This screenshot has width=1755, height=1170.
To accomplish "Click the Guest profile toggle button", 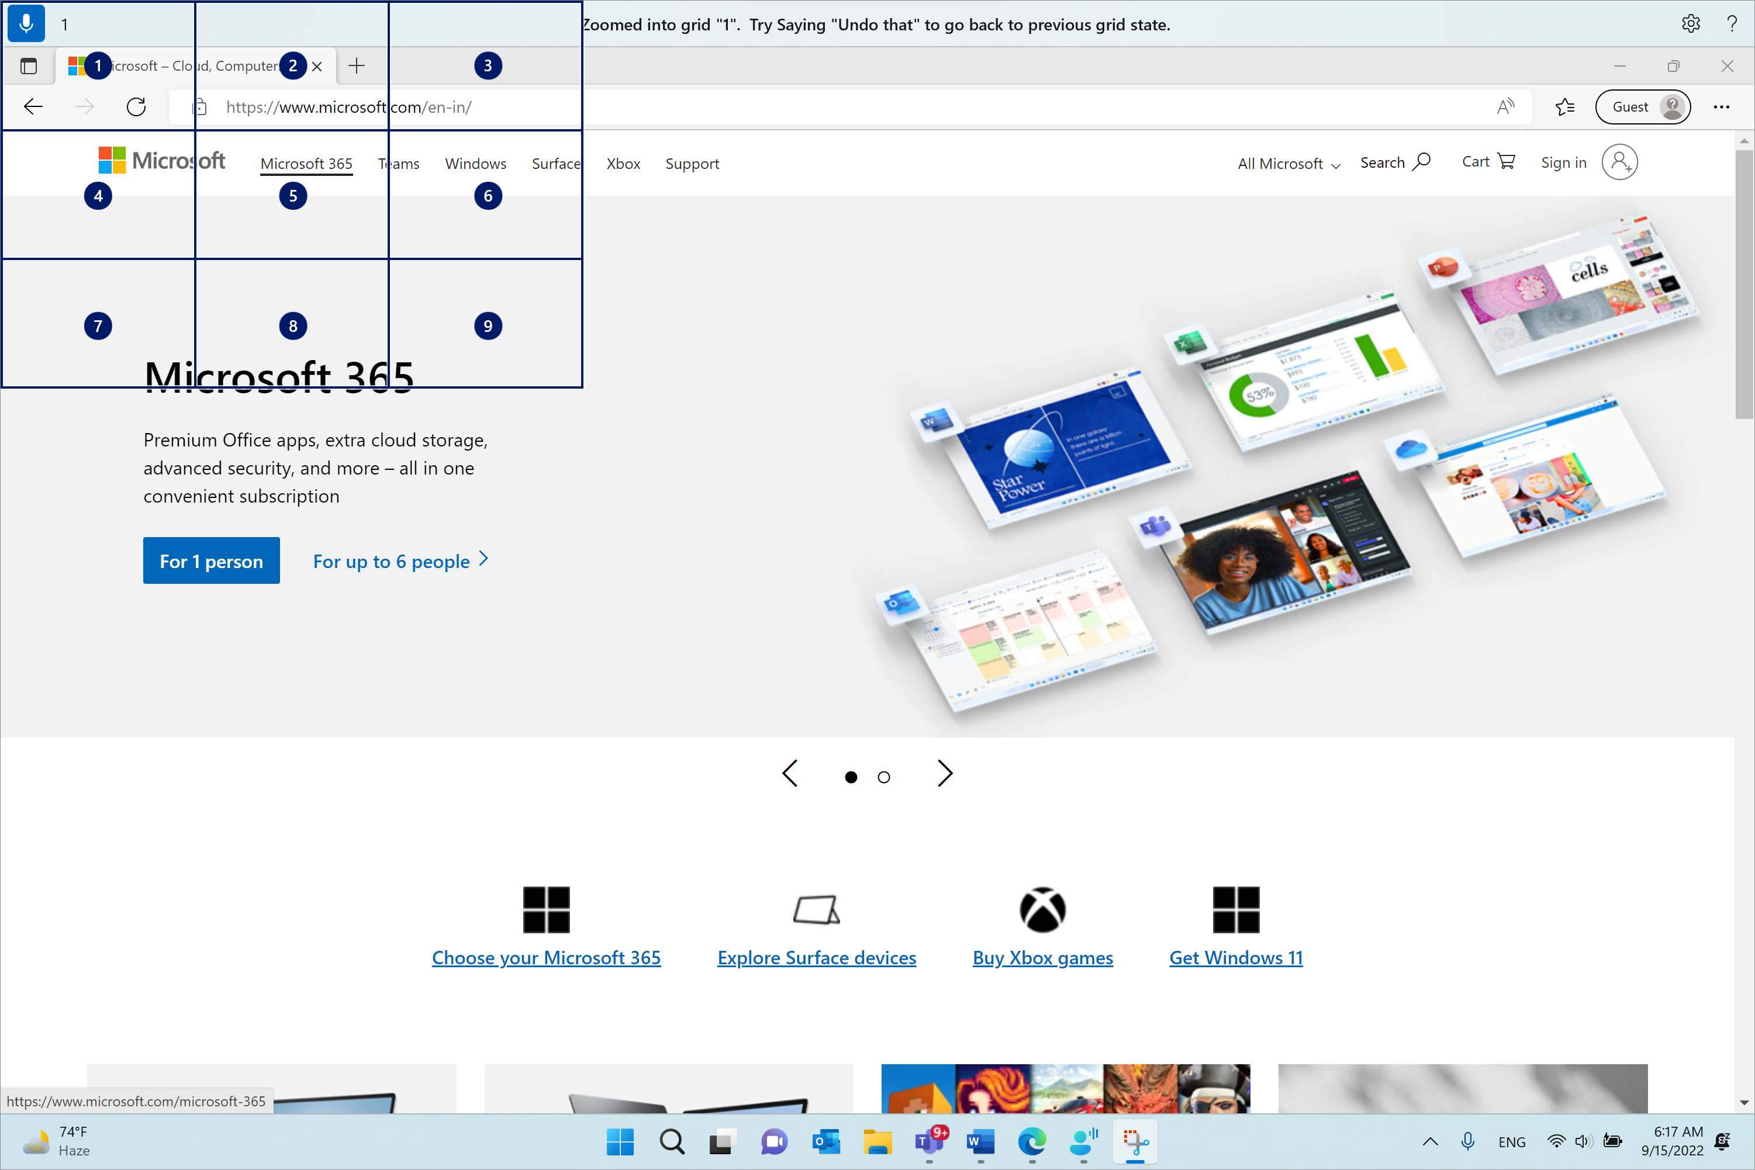I will click(x=1644, y=107).
